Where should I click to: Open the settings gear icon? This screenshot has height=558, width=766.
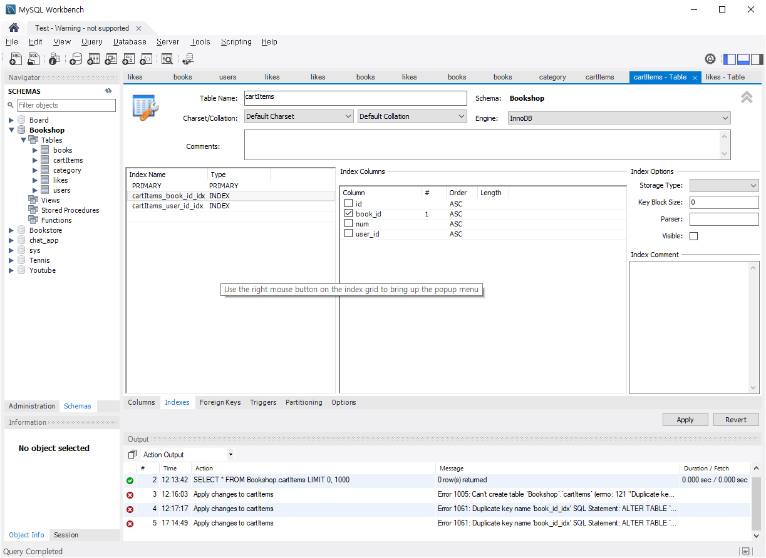[710, 59]
